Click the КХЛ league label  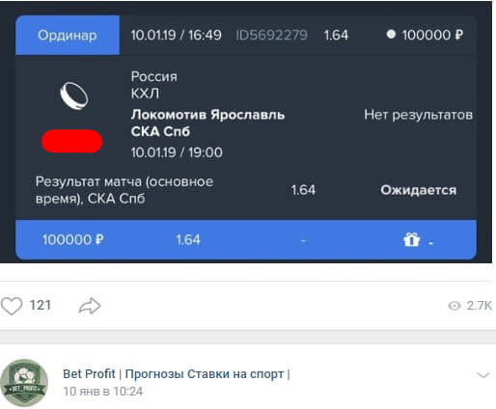click(145, 94)
